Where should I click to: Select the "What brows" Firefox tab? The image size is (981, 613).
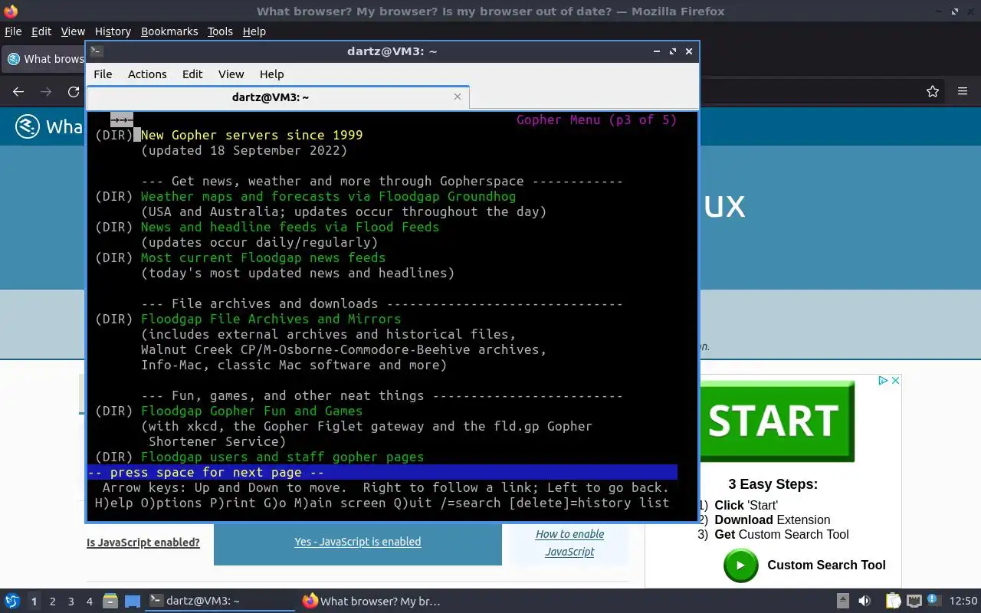point(45,59)
